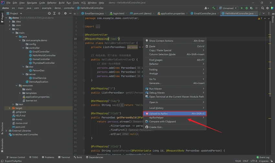
Task: Hide the Project tool window
Action: (x=70, y=13)
